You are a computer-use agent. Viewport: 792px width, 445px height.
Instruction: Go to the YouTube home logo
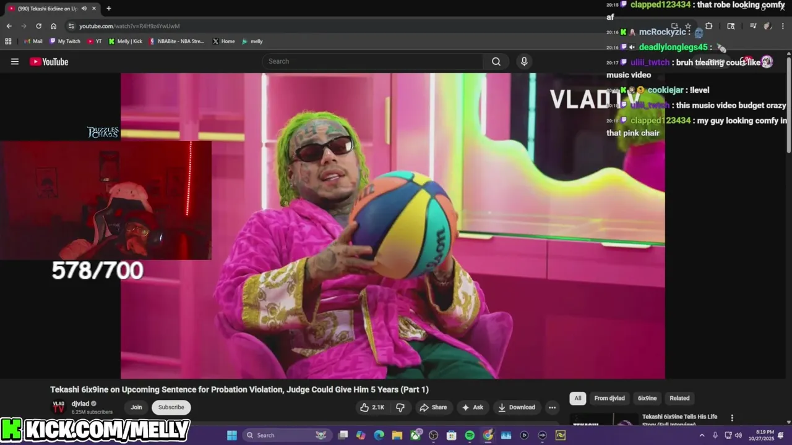point(49,61)
